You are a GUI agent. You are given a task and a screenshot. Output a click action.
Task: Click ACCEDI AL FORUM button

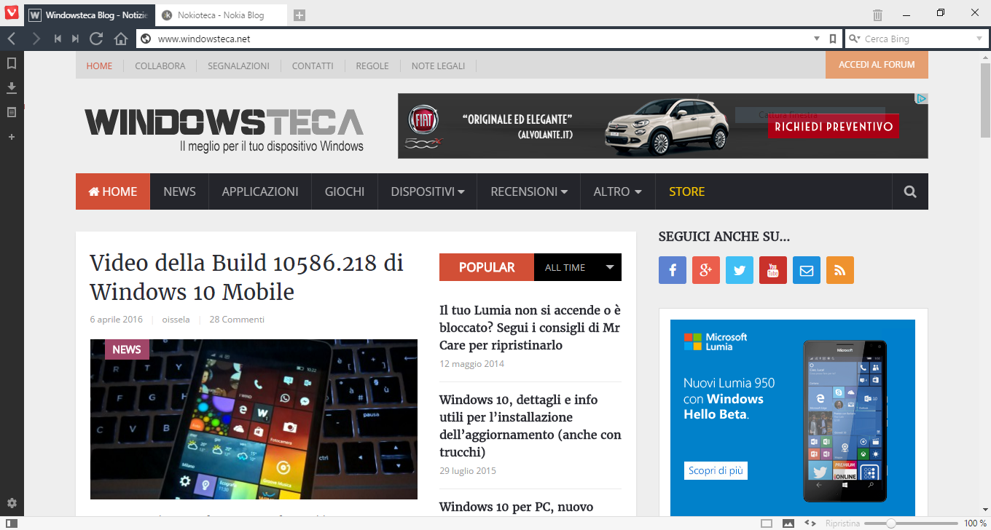coord(877,65)
